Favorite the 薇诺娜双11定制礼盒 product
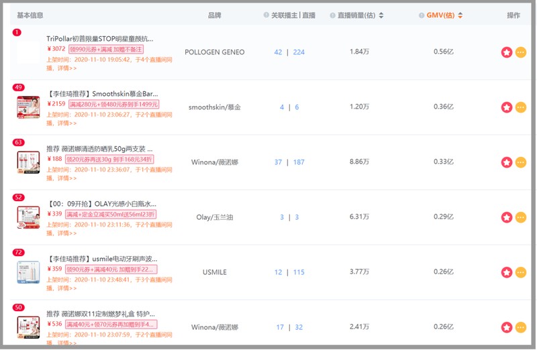This screenshot has width=537, height=350. point(507,327)
